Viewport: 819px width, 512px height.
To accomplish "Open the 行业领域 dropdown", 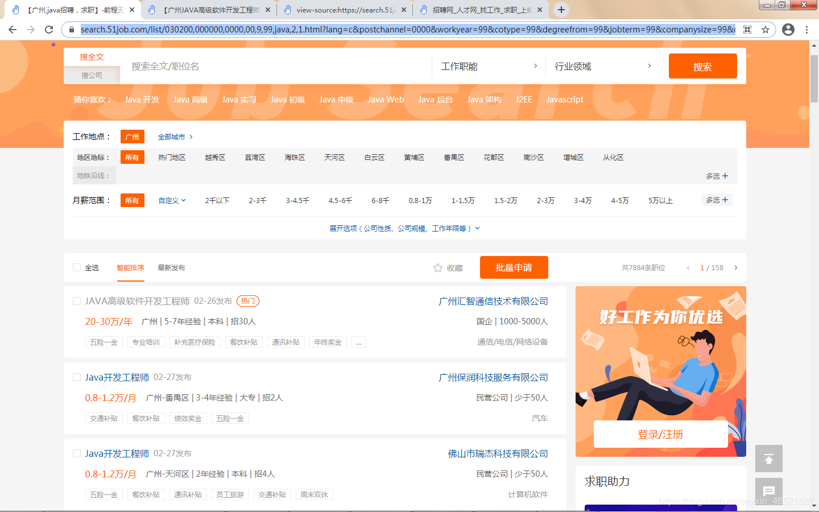I will coord(603,67).
